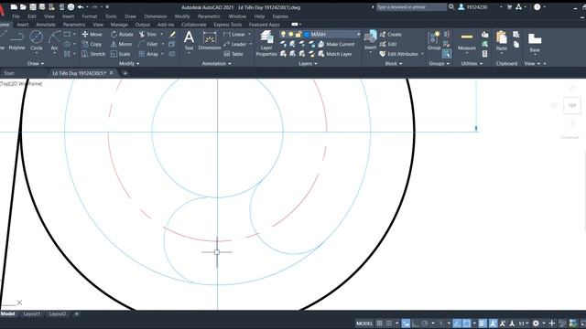
Task: Click the blue layer color swatch
Action: (x=307, y=35)
